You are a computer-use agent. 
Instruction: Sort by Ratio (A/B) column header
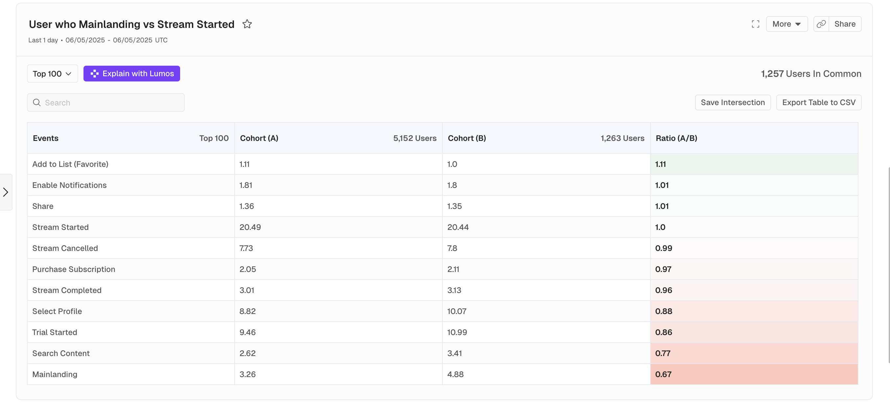point(676,138)
